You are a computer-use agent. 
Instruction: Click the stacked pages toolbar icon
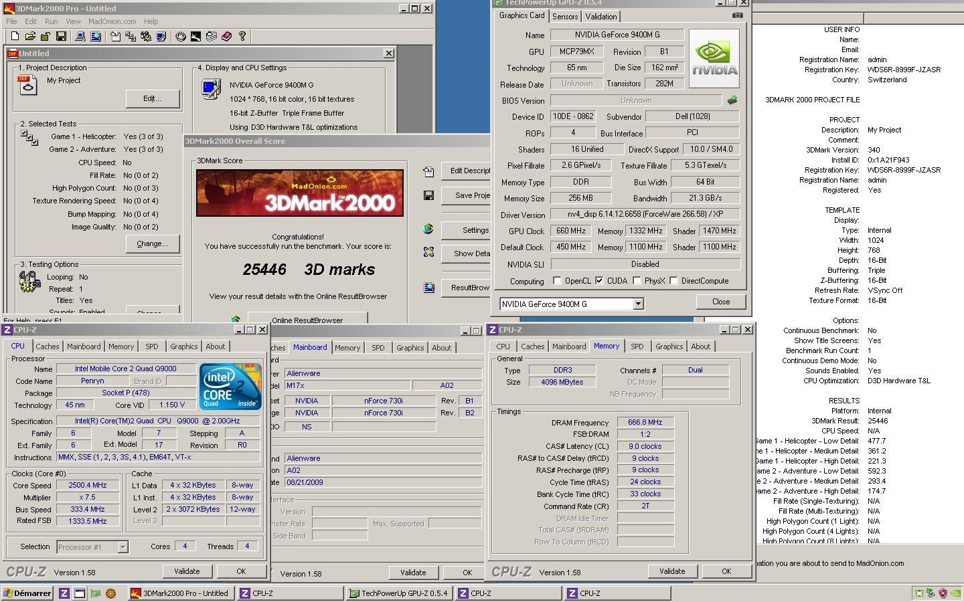(x=211, y=36)
